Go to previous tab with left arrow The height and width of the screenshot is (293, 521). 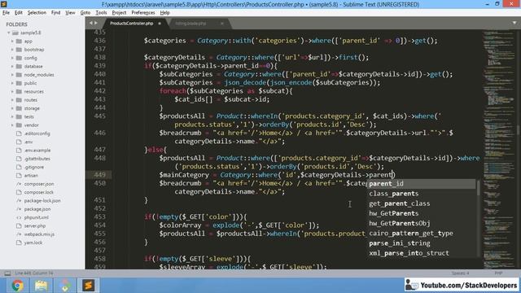click(x=90, y=23)
